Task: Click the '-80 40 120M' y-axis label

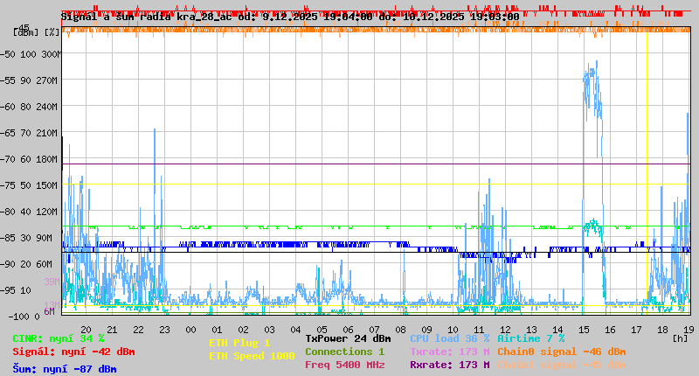Action: (x=29, y=212)
